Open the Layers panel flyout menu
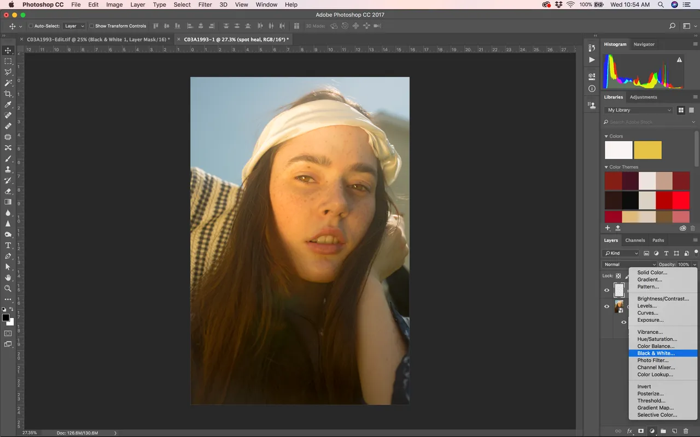 click(x=695, y=240)
